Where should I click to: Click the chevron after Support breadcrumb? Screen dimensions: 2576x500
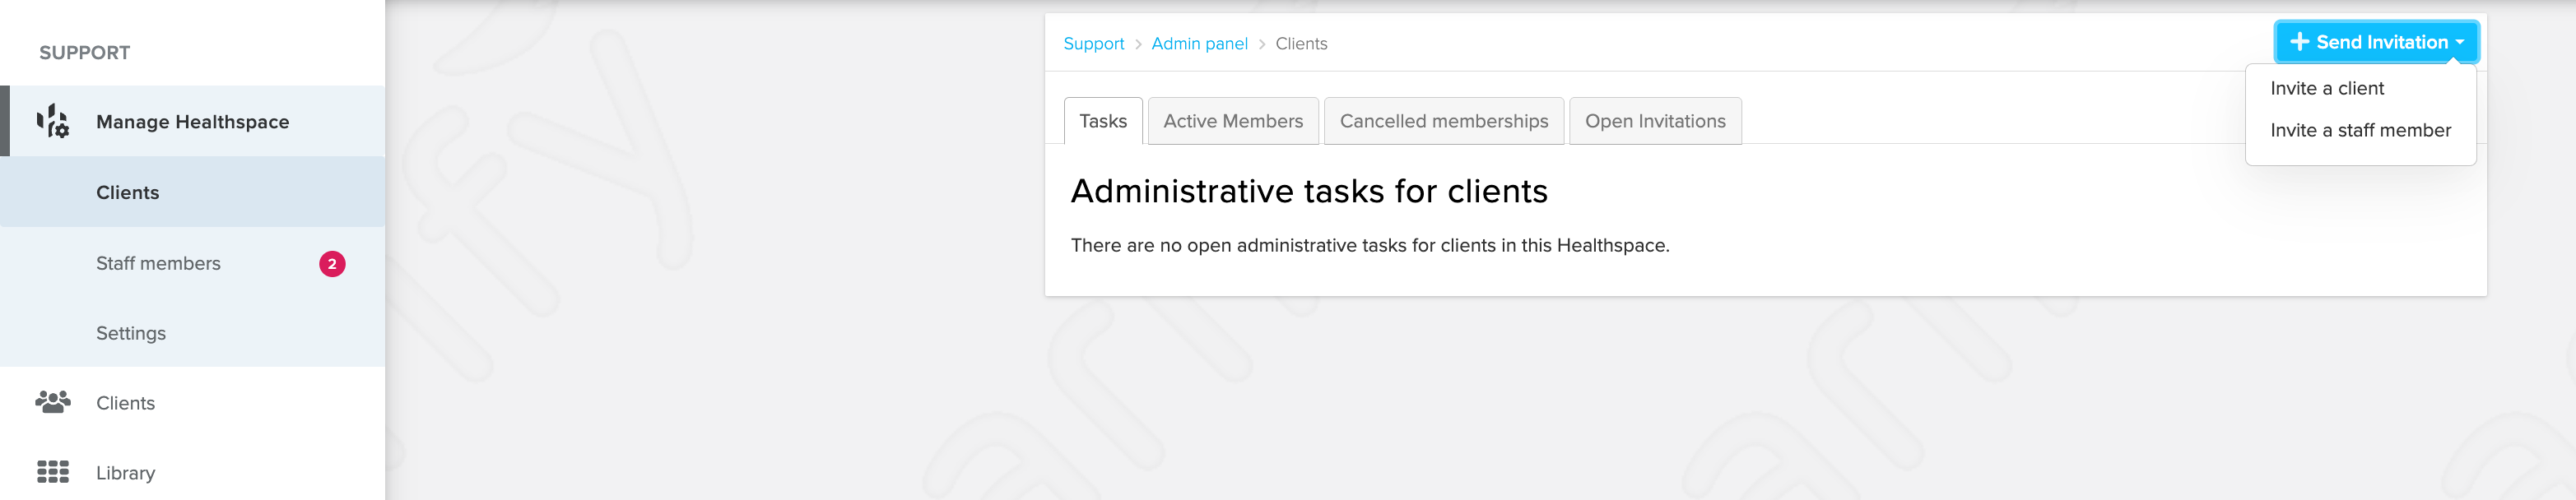pyautogui.click(x=1138, y=44)
